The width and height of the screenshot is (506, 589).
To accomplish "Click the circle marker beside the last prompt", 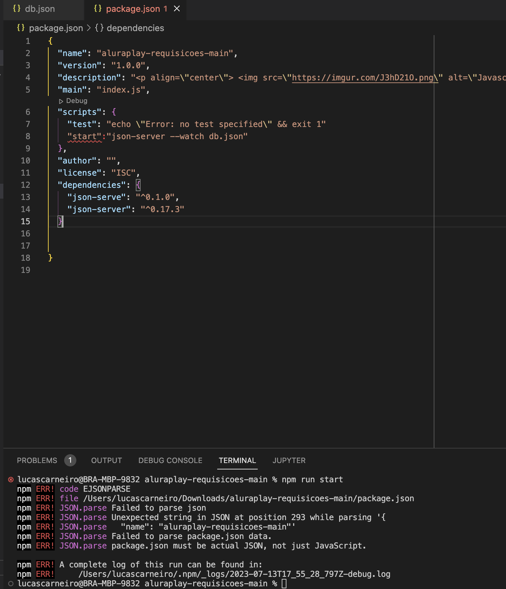I will click(x=11, y=584).
